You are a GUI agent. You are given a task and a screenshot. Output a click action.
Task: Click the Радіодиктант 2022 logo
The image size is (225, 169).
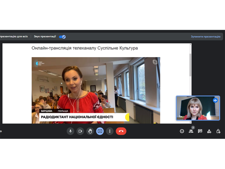click(x=40, y=63)
